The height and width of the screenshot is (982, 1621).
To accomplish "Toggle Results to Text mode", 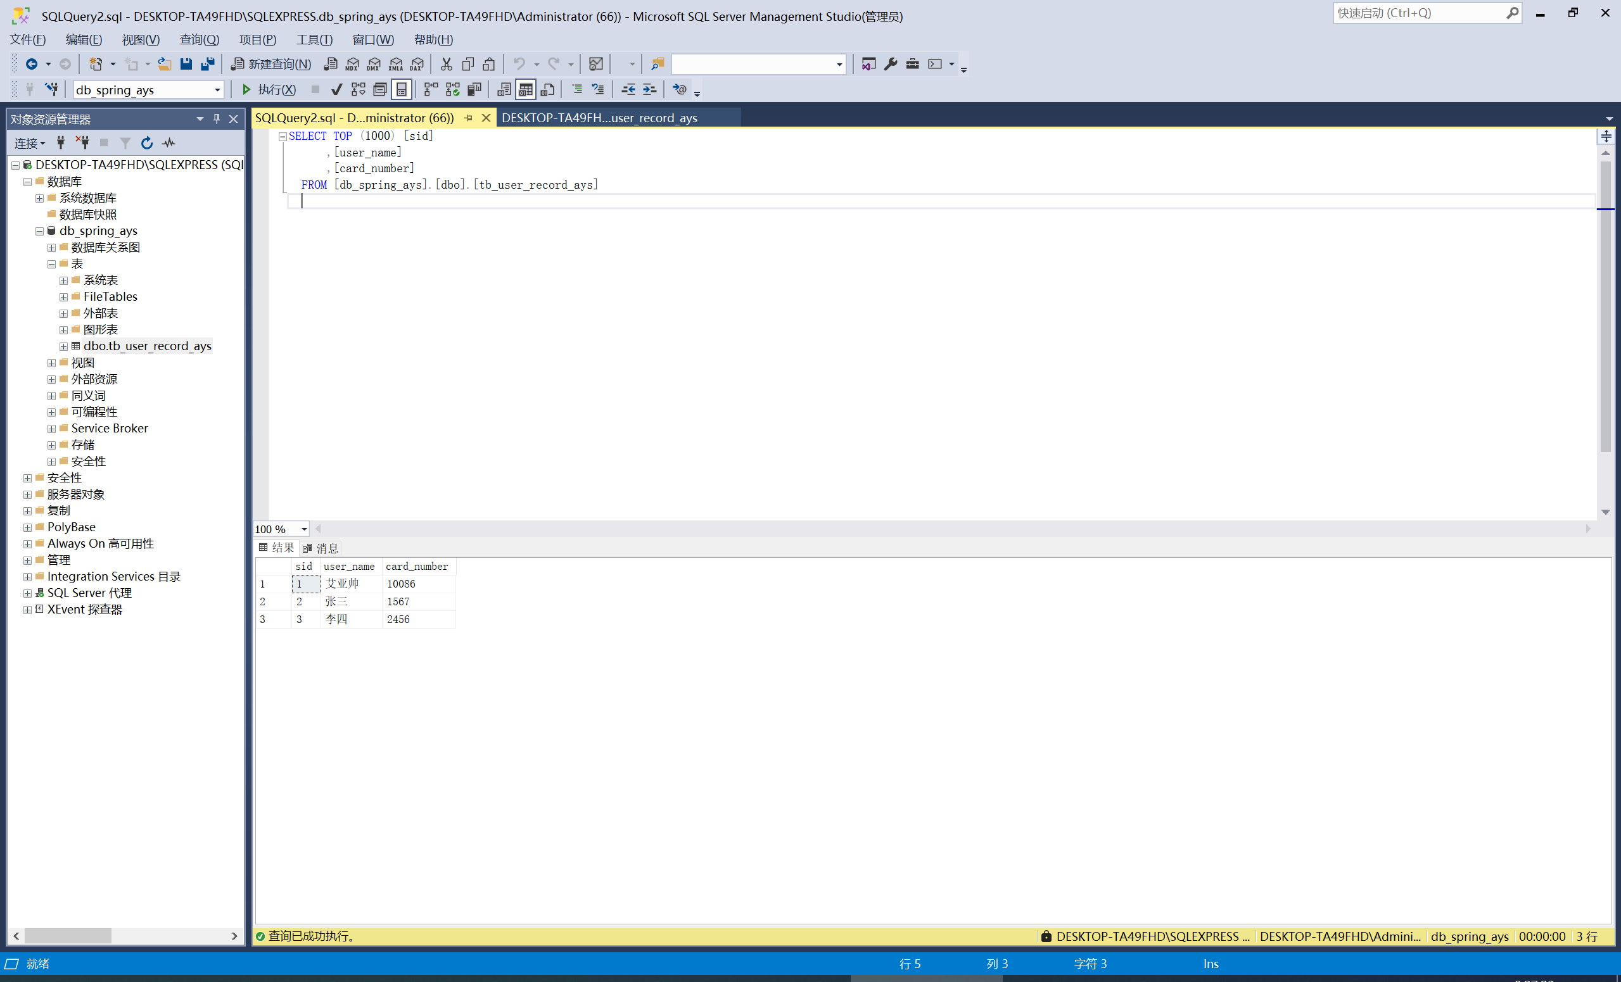I will coord(504,89).
